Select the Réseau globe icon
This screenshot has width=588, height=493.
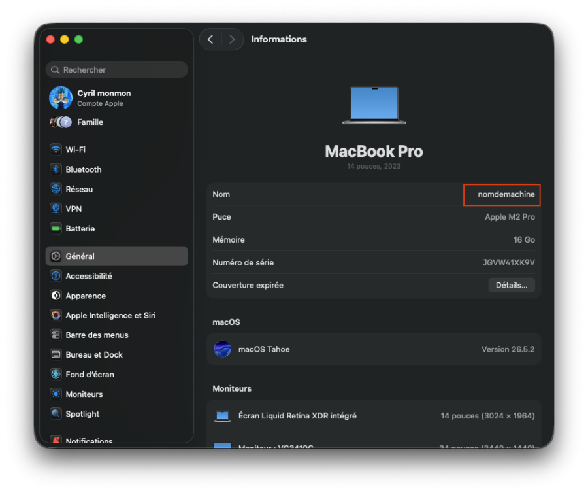click(56, 189)
